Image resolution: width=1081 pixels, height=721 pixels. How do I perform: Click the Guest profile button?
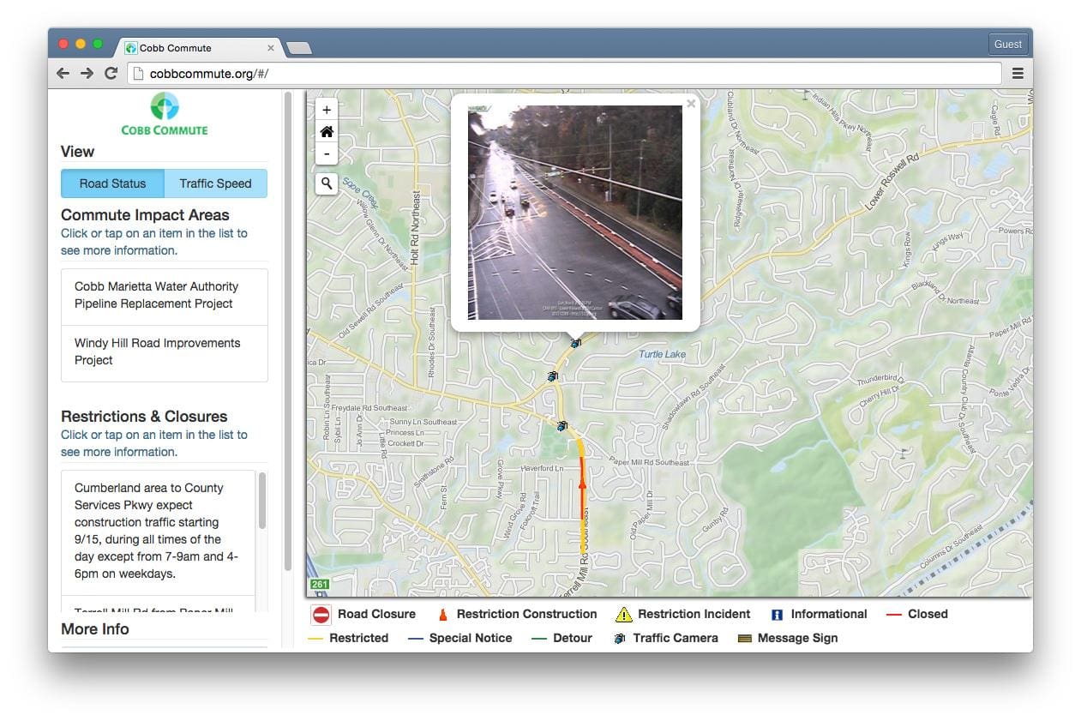1007,44
